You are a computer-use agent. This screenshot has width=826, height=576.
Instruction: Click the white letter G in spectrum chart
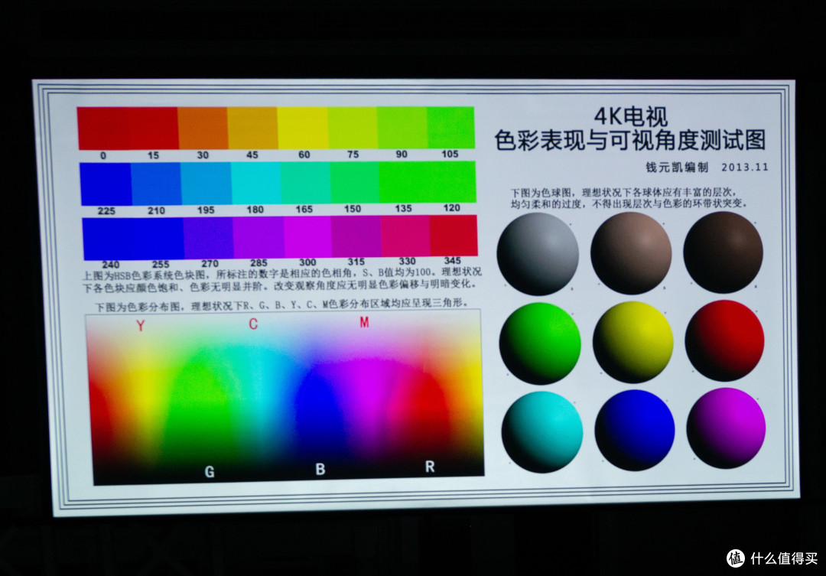209,472
